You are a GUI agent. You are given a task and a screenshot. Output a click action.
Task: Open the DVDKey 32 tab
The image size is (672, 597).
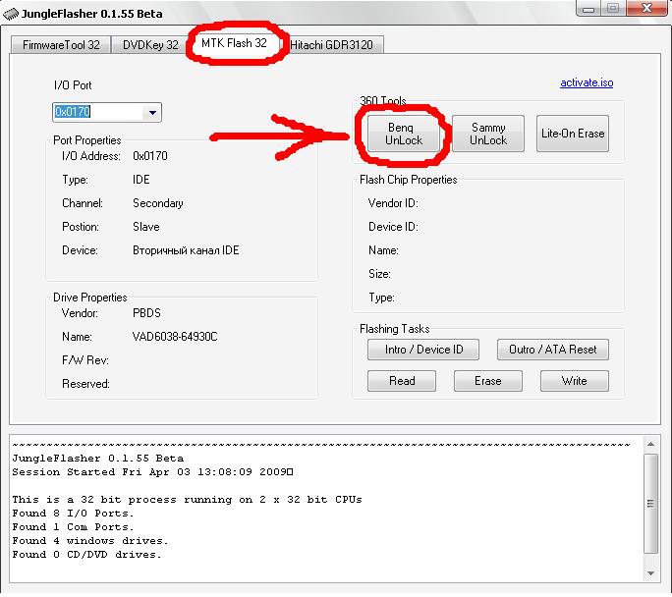(x=150, y=45)
